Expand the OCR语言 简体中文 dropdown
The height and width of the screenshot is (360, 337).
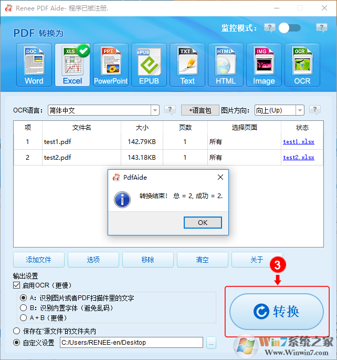pyautogui.click(x=155, y=110)
